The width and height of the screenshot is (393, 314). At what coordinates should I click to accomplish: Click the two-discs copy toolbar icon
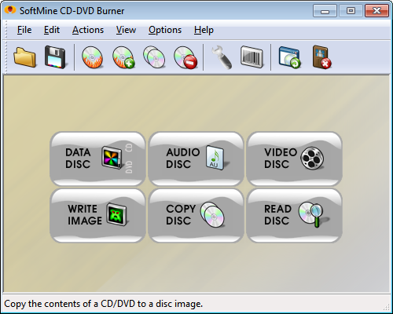(x=154, y=57)
